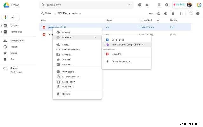Choose Make a copy
Screen dimensions: 203x127
tap(77, 82)
